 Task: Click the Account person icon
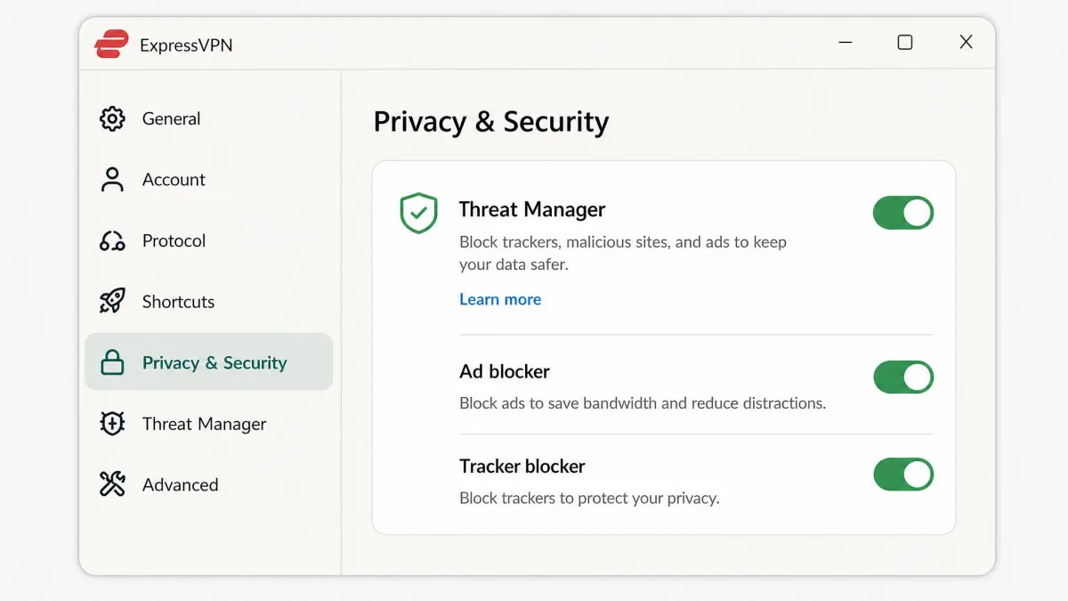(112, 179)
